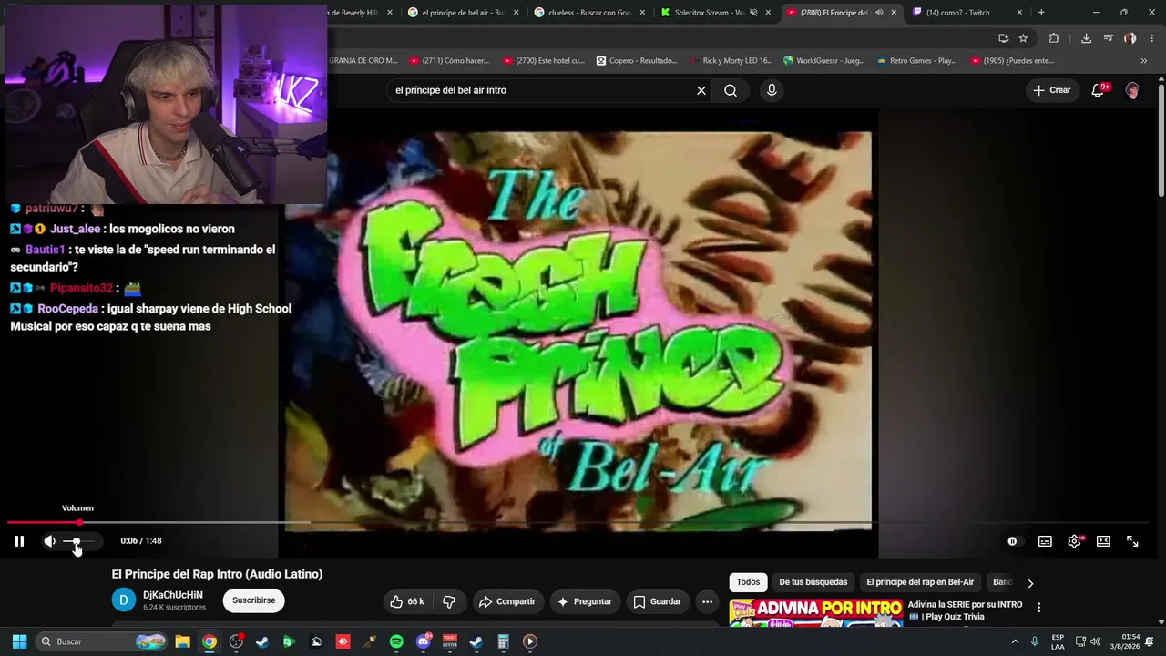Open the DjKaChUcHiN channel name link
This screenshot has width=1166, height=656.
pos(173,595)
